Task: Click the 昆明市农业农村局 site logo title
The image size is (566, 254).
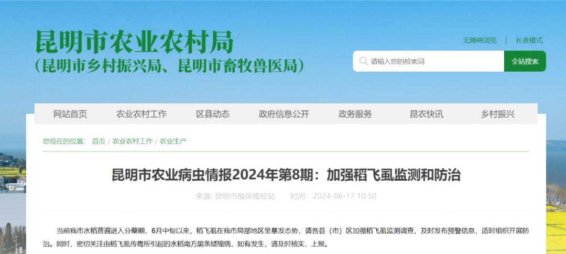Action: click(134, 42)
